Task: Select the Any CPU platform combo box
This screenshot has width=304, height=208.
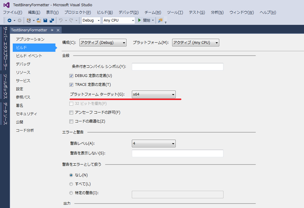Action: pyautogui.click(x=118, y=20)
